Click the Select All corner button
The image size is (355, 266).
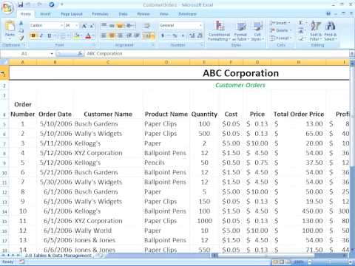[4, 62]
